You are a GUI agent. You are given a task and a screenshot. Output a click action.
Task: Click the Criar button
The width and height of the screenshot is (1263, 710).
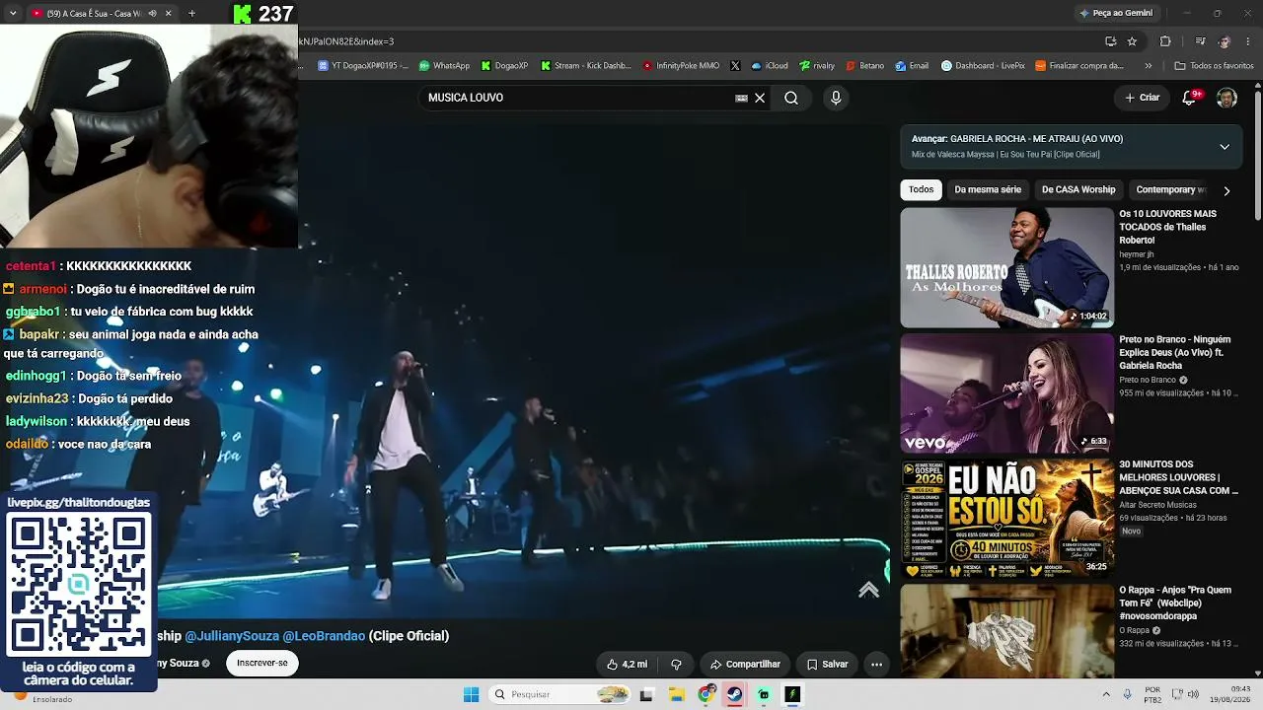point(1142,98)
